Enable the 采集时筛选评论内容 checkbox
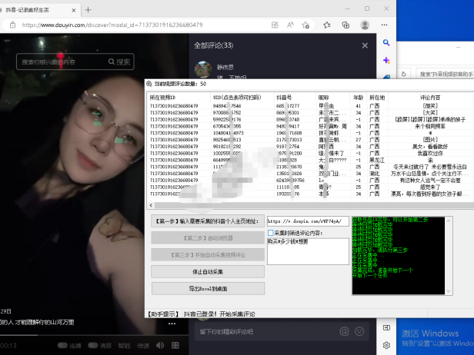474x355 pixels. pyautogui.click(x=271, y=233)
